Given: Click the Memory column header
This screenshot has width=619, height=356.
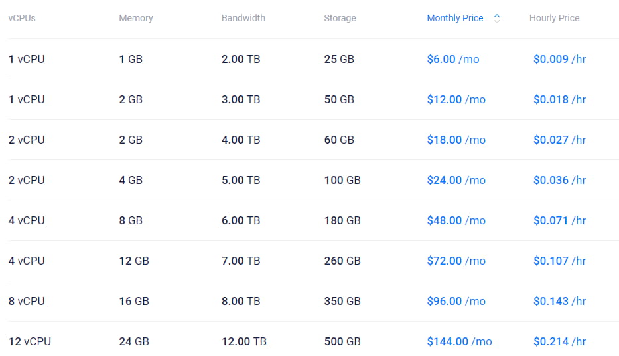Looking at the screenshot, I should 136,19.
